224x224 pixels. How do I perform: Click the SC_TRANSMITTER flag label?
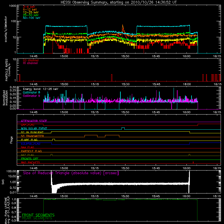click(32, 136)
